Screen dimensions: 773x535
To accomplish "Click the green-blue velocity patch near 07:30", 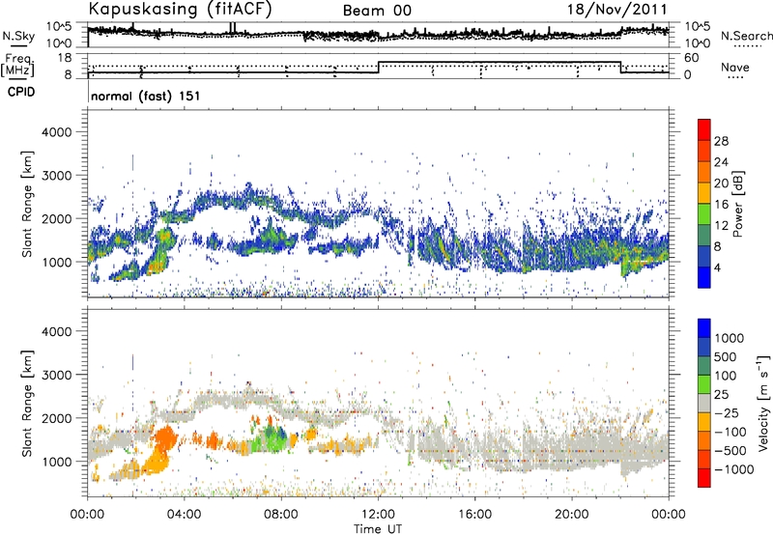I will click(270, 438).
